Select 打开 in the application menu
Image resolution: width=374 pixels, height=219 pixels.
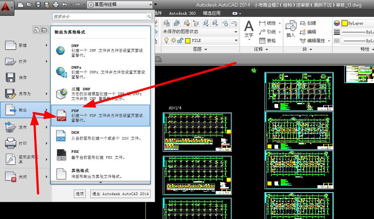click(x=26, y=61)
